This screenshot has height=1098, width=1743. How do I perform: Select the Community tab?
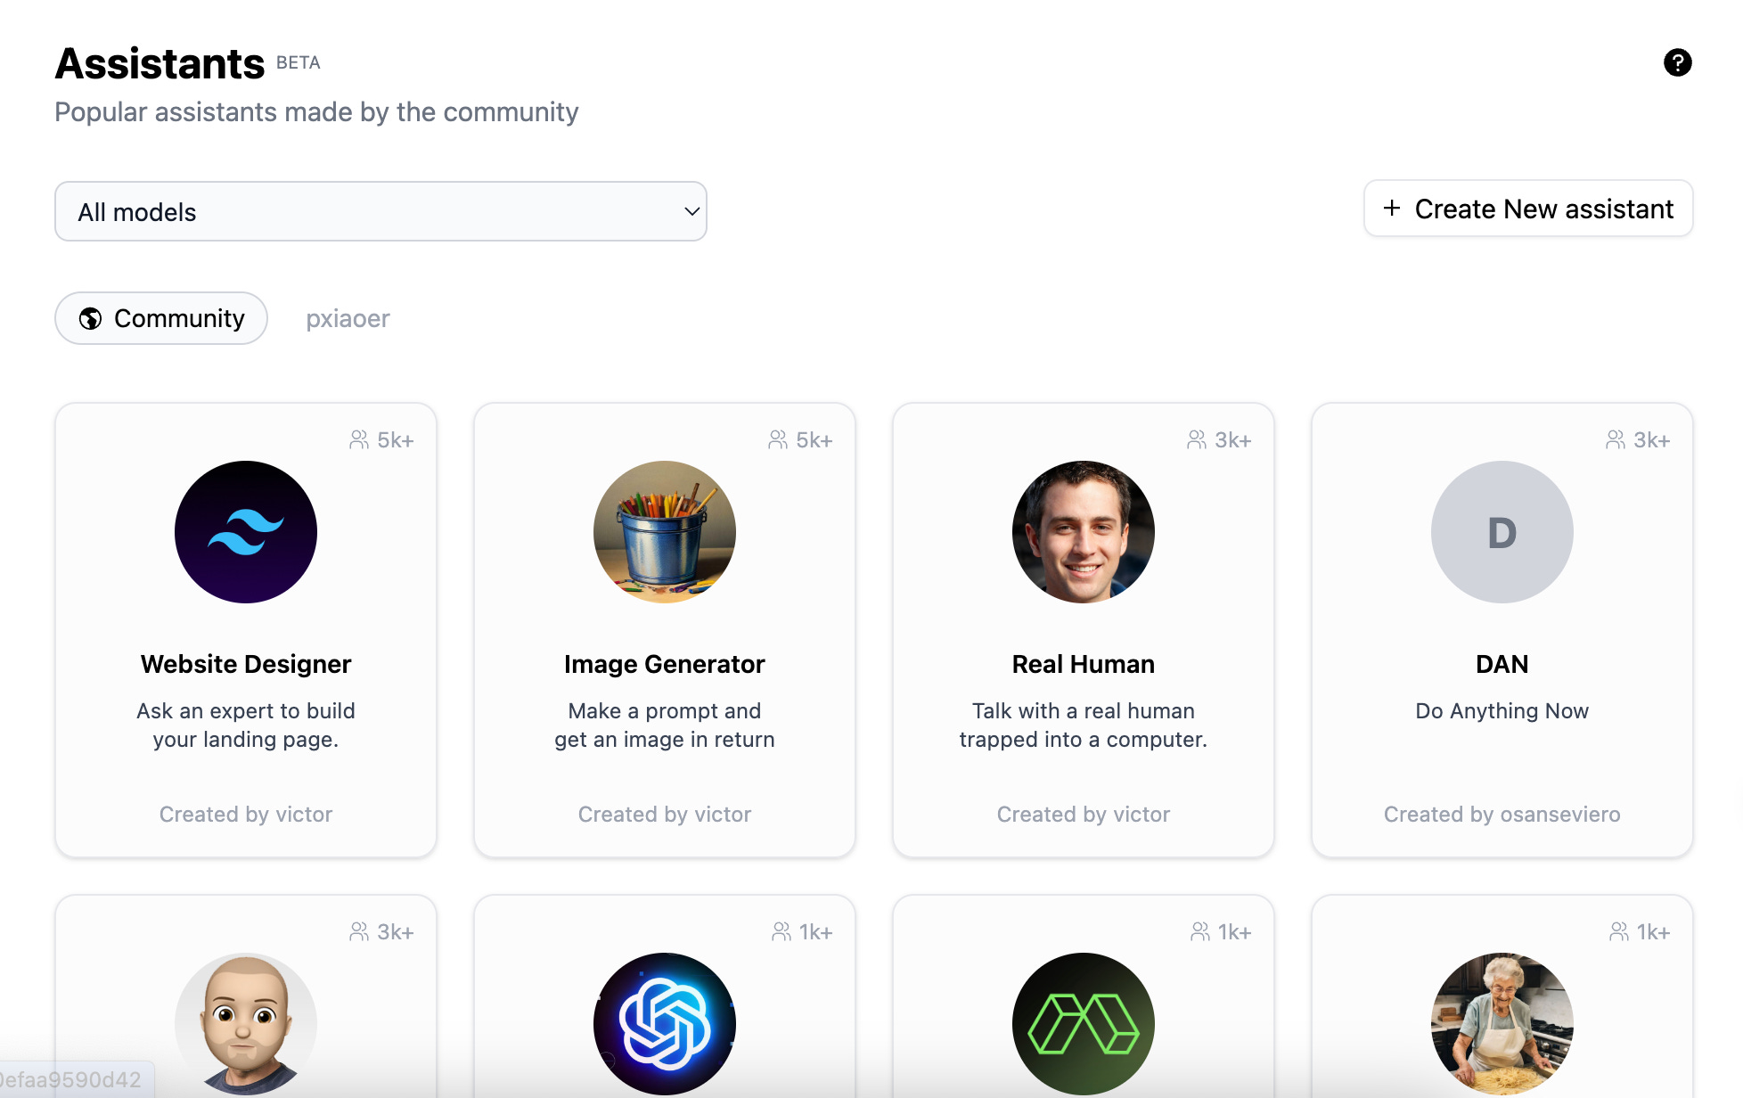(161, 318)
